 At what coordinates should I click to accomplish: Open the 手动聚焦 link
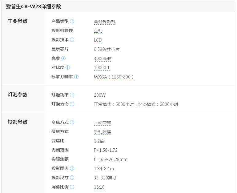[x=102, y=132]
